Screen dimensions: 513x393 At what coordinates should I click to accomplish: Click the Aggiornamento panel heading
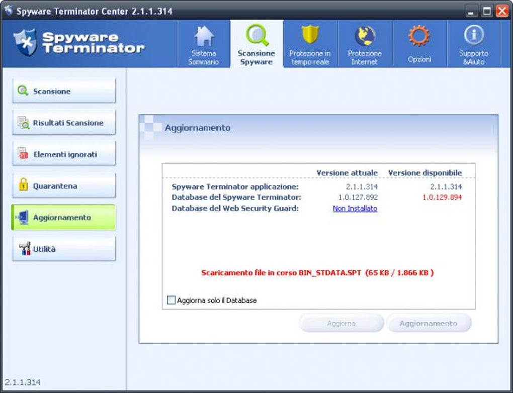click(197, 128)
